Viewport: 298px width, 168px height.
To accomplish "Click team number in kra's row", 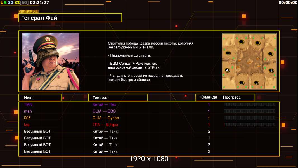I will 209,125.
